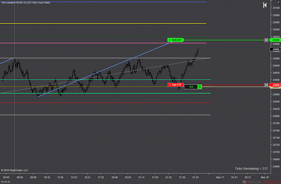The height and width of the screenshot is (184, 281).
Task: Click the 19:48 time axis label
Action: (x=114, y=177)
